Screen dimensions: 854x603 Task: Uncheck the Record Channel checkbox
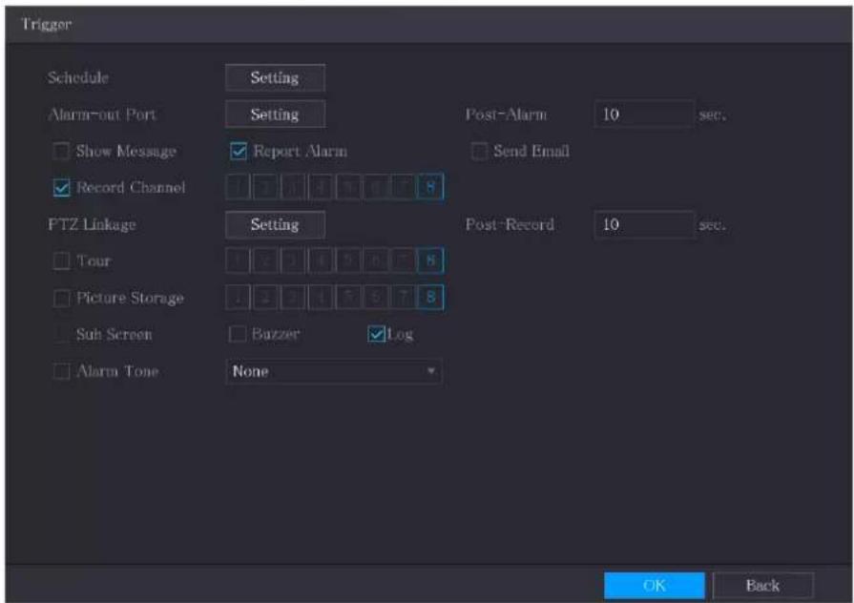pos(61,188)
